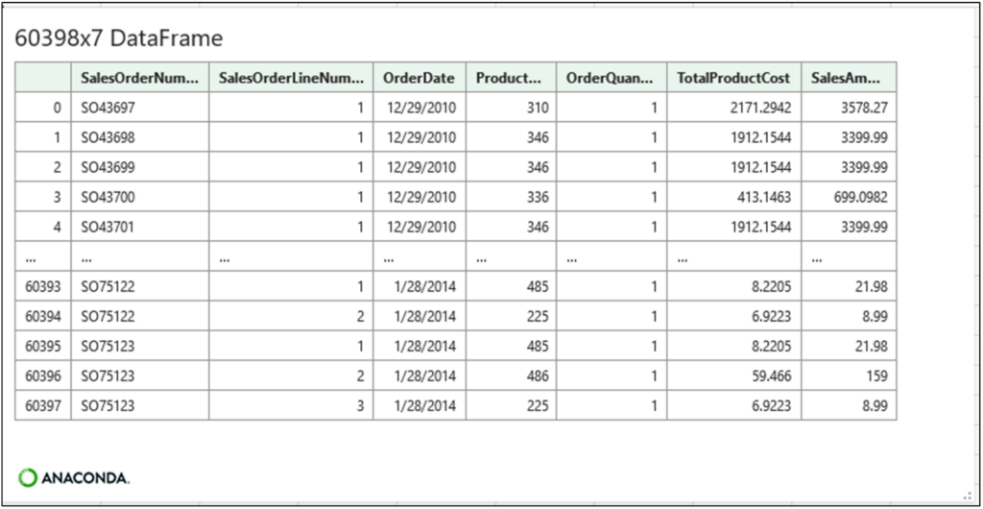This screenshot has height=509, width=983.
Task: Click the truncated Product... column header
Action: (511, 78)
